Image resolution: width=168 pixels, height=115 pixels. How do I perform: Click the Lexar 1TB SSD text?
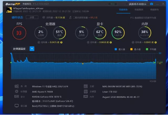pyautogui.click(x=110, y=92)
